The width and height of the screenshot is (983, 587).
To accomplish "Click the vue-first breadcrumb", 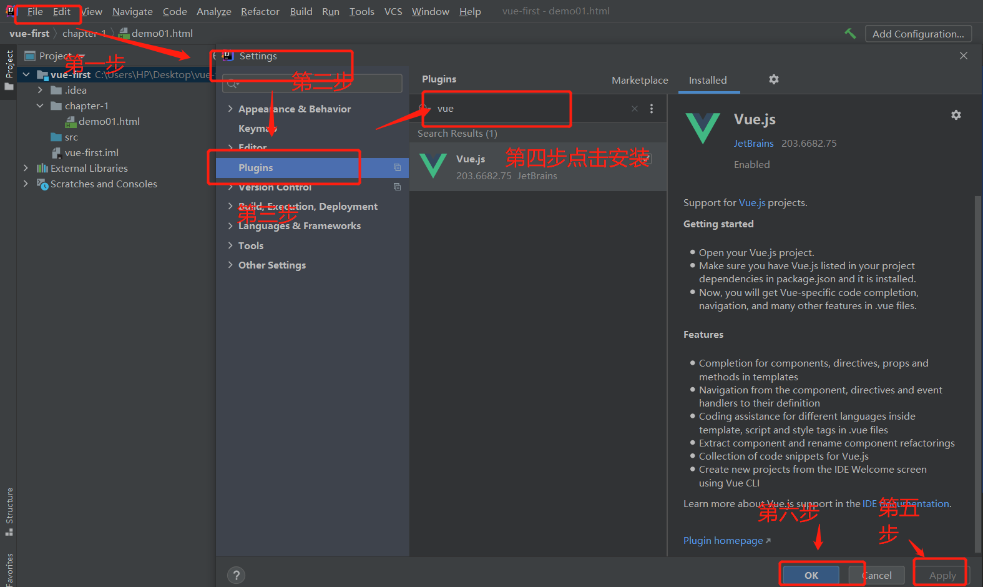I will (x=29, y=34).
